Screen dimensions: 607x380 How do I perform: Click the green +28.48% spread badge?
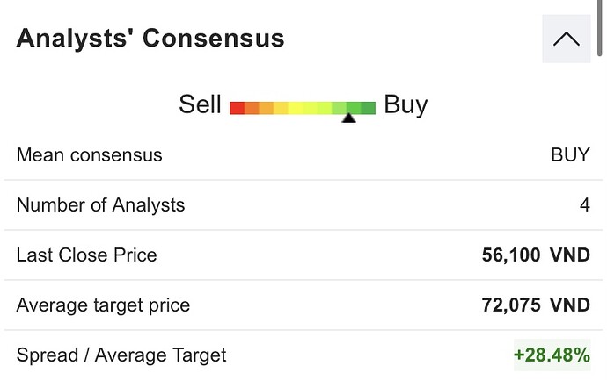552,355
